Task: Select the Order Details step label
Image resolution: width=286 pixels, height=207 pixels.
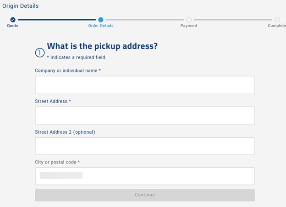Action: coord(101,26)
